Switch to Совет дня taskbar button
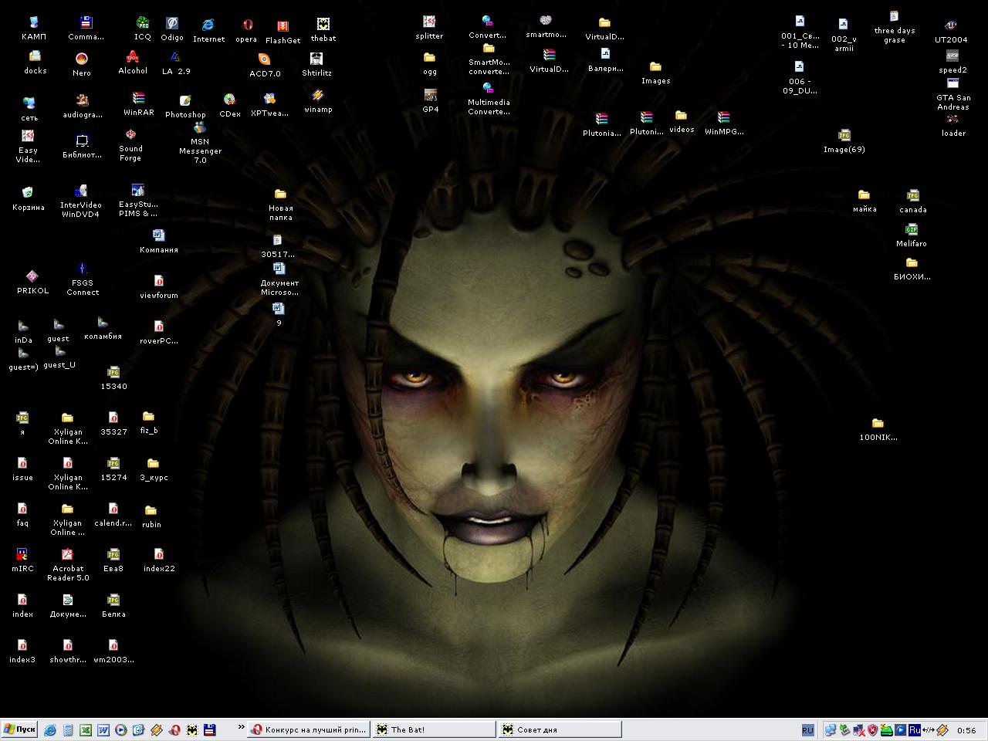The width and height of the screenshot is (988, 741). coord(560,729)
